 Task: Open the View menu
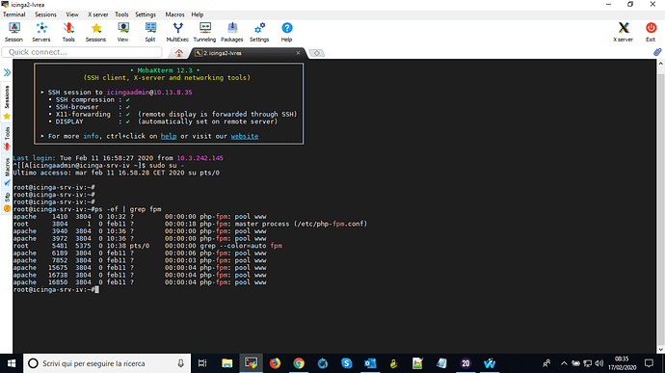coord(72,14)
